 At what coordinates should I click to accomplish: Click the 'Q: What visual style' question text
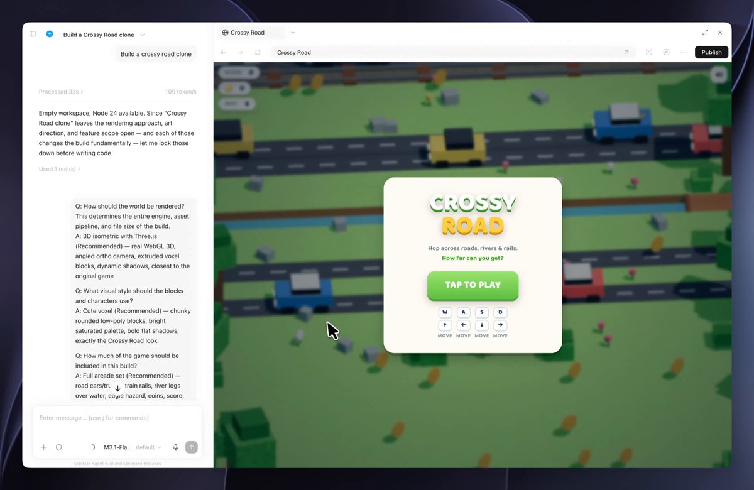(x=129, y=296)
